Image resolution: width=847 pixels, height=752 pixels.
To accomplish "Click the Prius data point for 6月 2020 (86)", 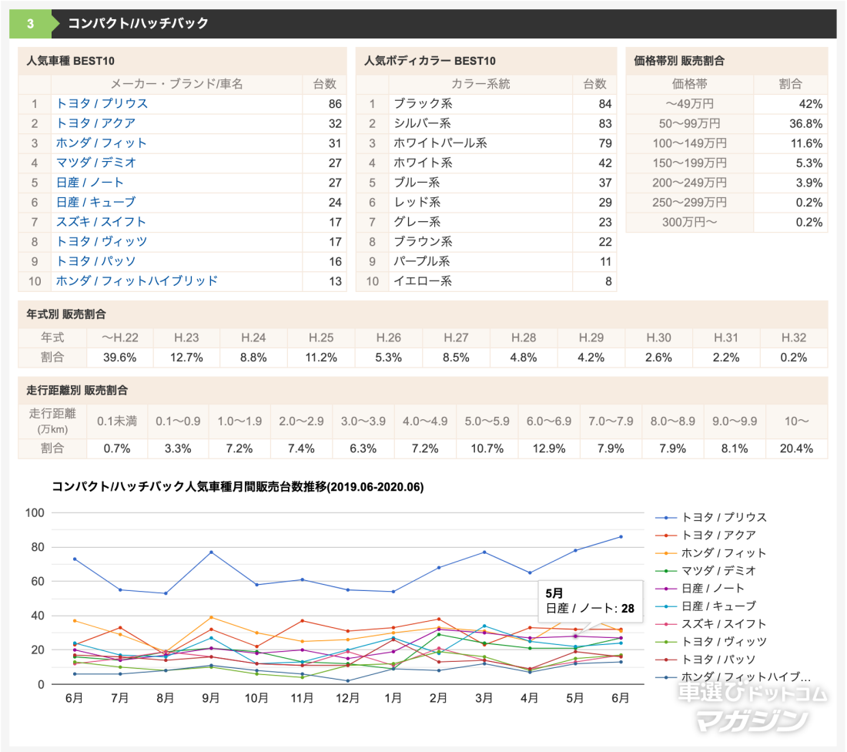I will point(621,537).
